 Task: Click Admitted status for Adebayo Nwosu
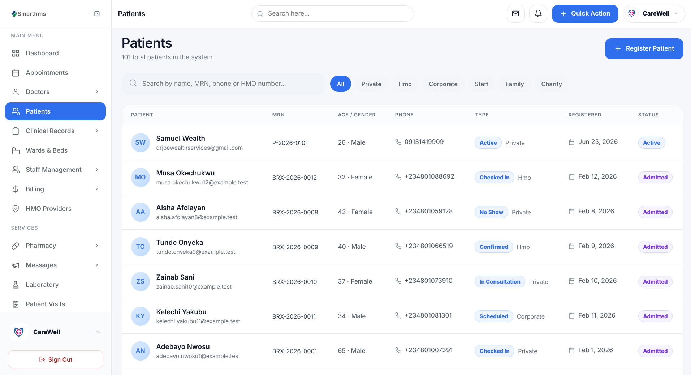(655, 351)
